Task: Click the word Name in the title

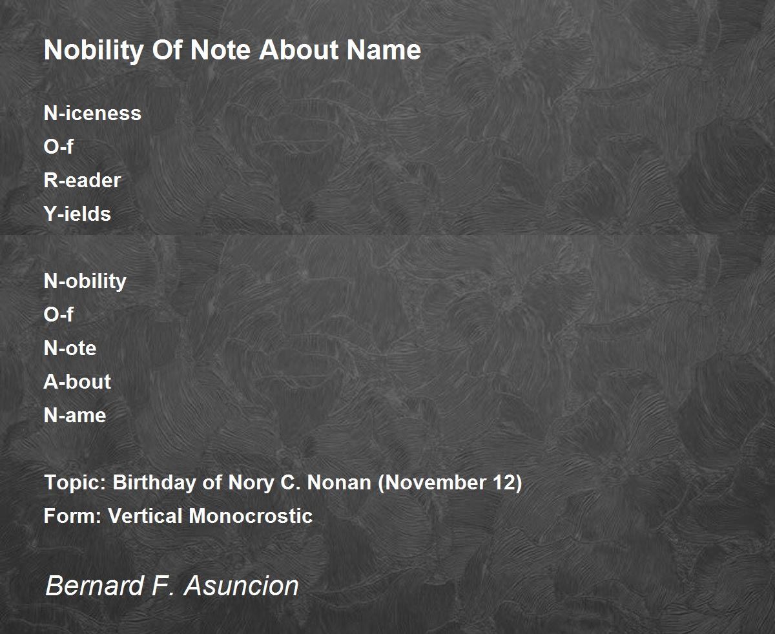Action: pyautogui.click(x=384, y=50)
